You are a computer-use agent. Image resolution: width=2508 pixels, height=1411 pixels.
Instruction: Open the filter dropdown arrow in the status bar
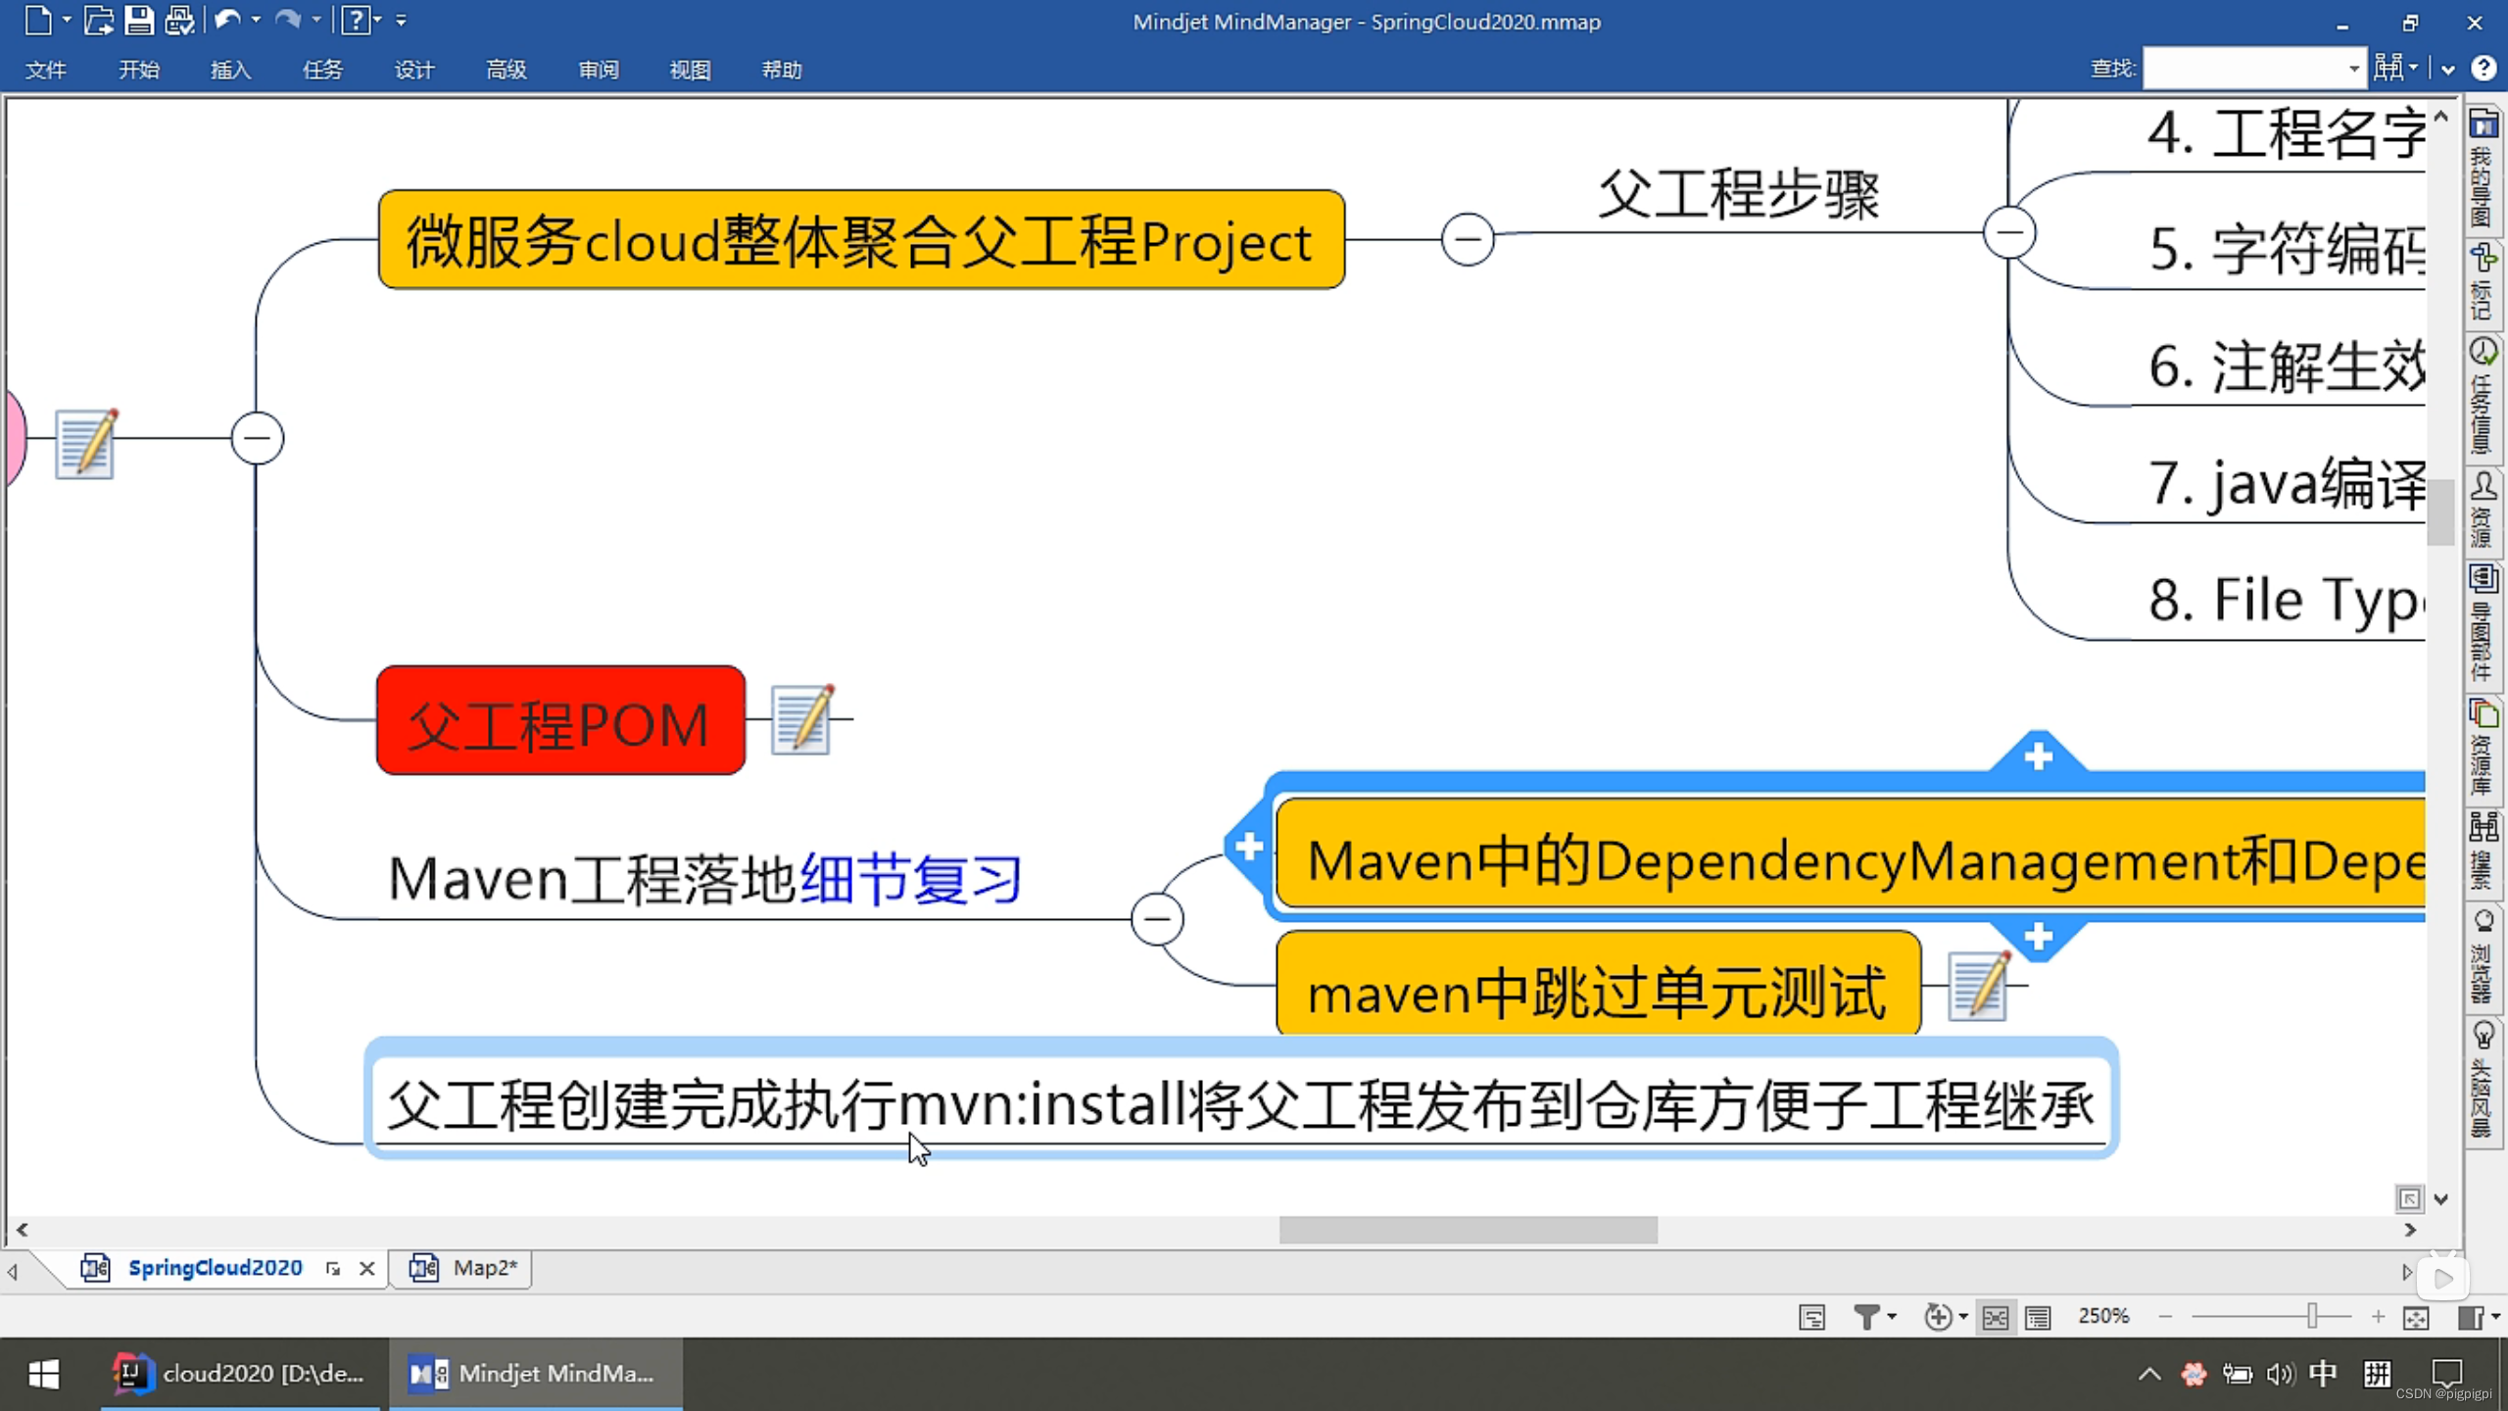[x=1892, y=1317]
